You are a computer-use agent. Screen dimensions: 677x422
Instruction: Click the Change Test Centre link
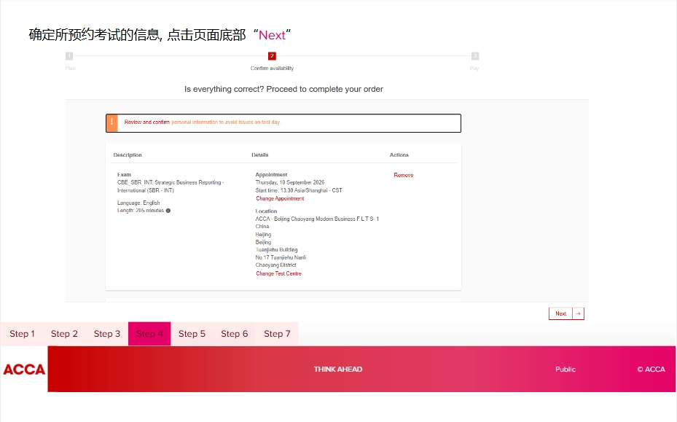tap(278, 274)
